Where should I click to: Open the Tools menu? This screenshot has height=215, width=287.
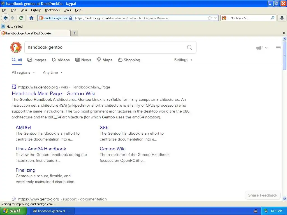(x=67, y=10)
